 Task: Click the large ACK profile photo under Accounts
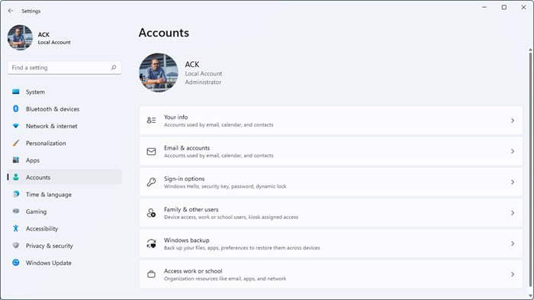tap(159, 73)
